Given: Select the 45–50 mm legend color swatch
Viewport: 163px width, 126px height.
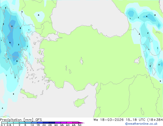Looking at the screenshot, I should 76,123.
